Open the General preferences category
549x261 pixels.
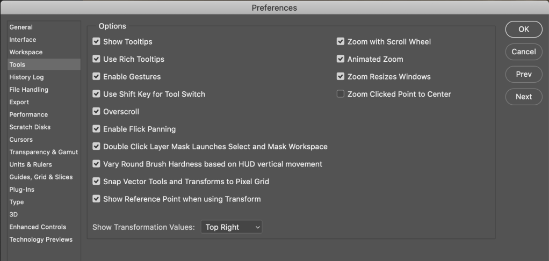coord(21,27)
